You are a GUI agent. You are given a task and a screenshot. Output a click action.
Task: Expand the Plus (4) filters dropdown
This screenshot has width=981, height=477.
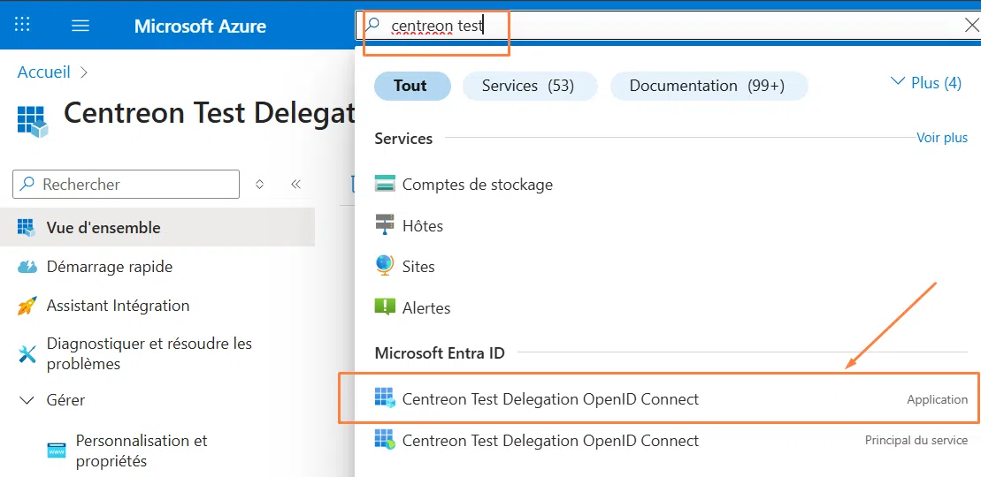(925, 83)
